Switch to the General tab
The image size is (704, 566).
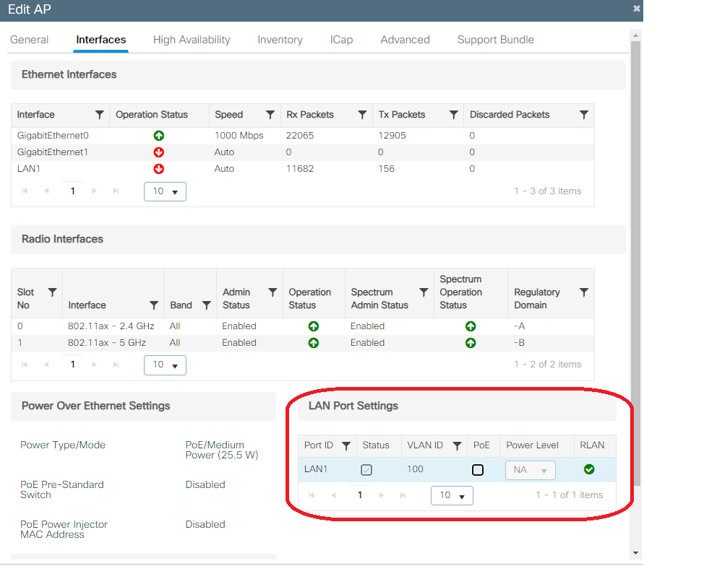(29, 40)
